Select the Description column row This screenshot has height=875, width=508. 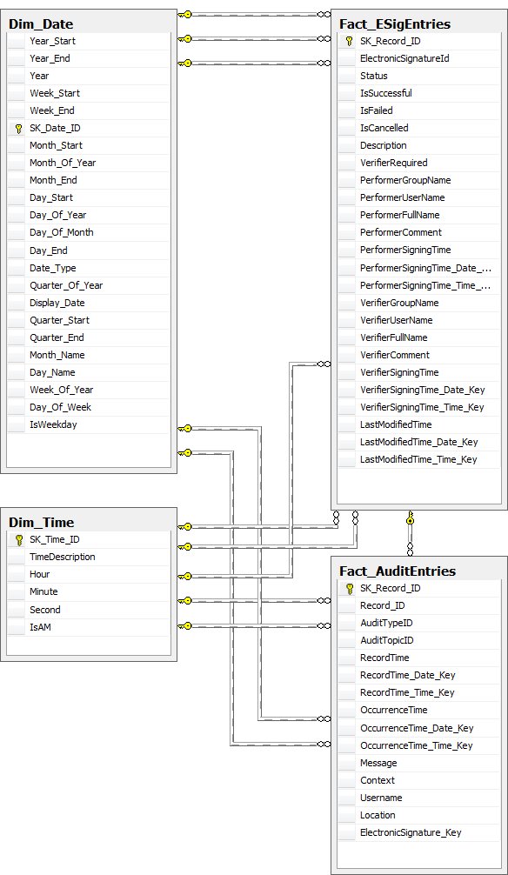pyautogui.click(x=418, y=145)
